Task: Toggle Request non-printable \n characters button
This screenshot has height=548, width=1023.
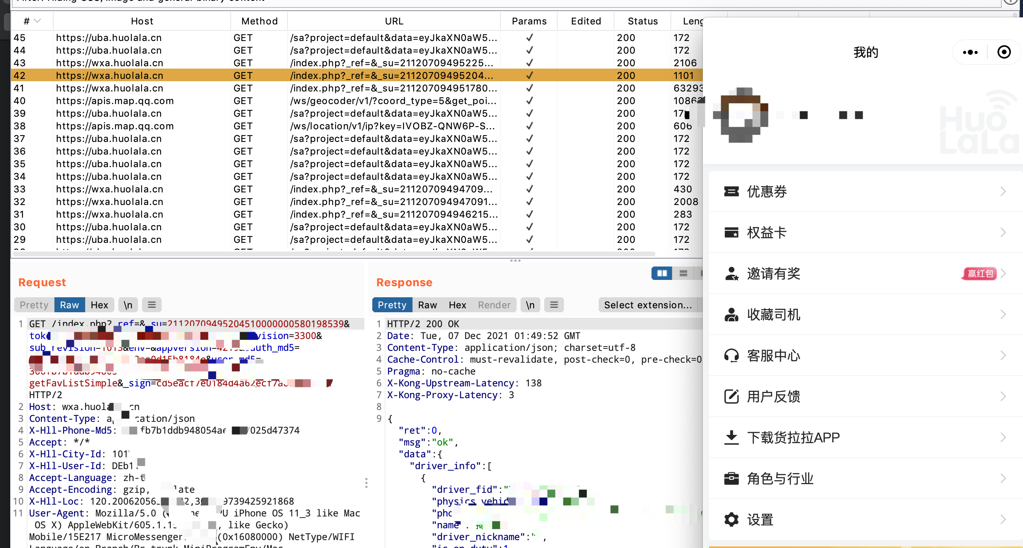Action: (x=128, y=305)
